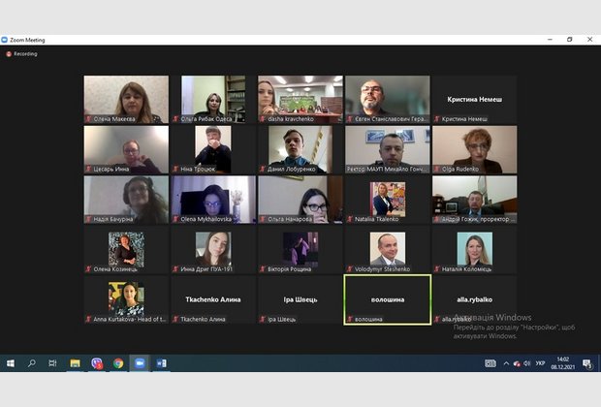Open Microsoft Word from the taskbar
Image resolution: width=601 pixels, height=407 pixels.
pos(161,363)
